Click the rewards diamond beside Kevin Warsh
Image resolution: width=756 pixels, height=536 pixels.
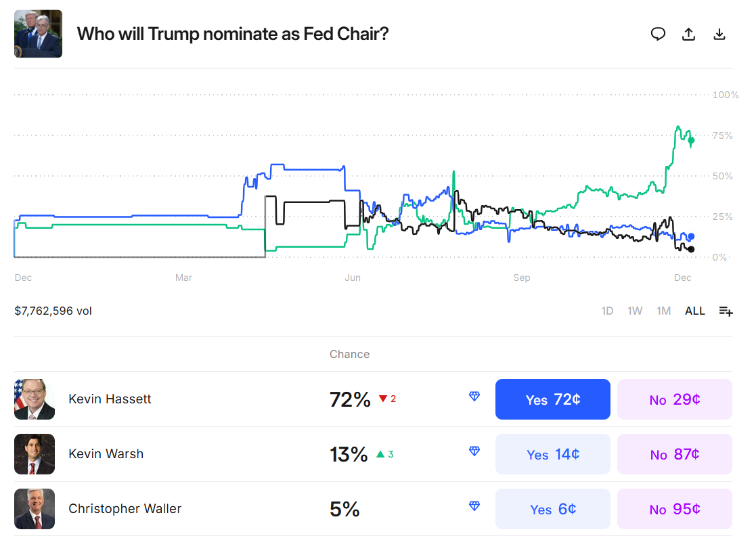[475, 450]
